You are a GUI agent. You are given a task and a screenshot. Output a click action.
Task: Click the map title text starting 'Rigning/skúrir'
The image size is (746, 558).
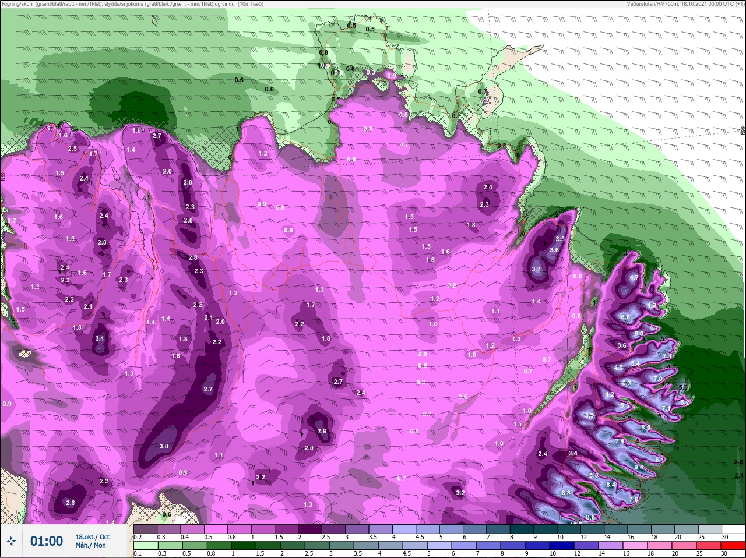tap(132, 3)
